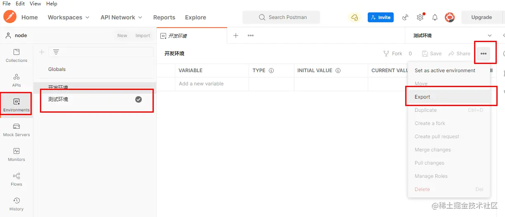This screenshot has width=505, height=217.
Task: Choose Create a fork menu entry
Action: [x=449, y=123]
